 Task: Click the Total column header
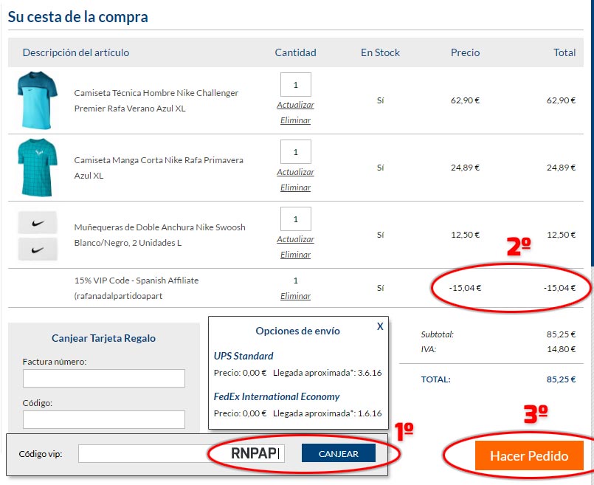pyautogui.click(x=564, y=52)
